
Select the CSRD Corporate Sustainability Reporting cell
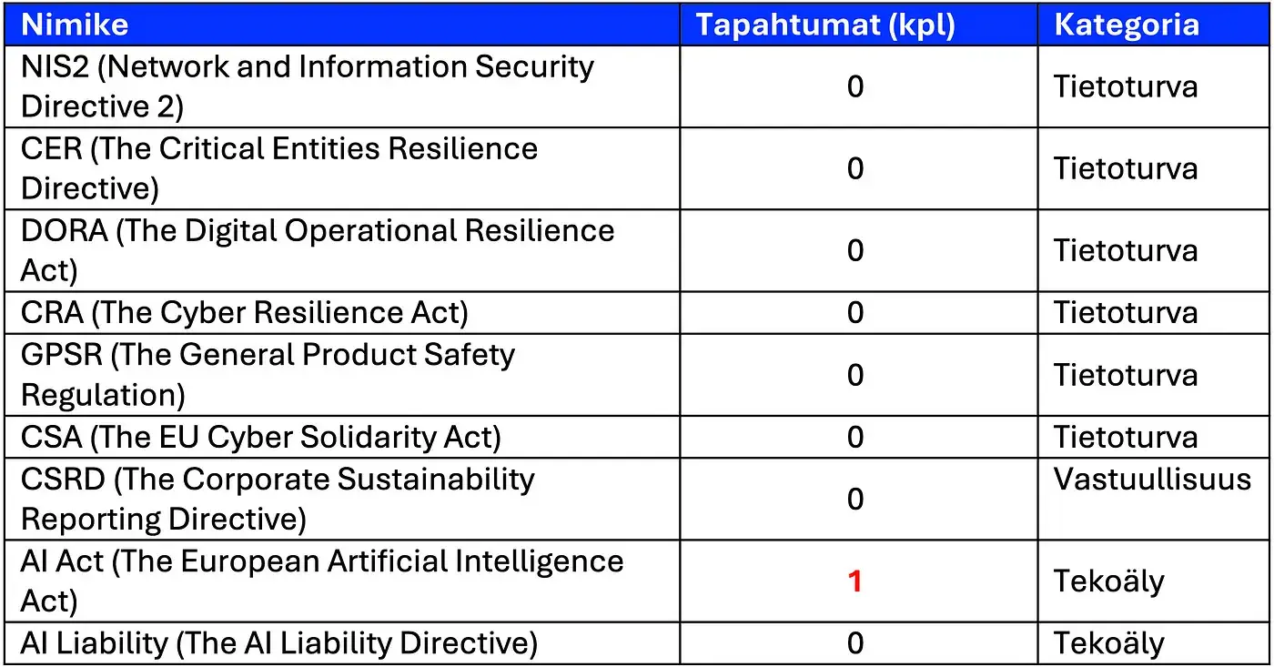341,499
